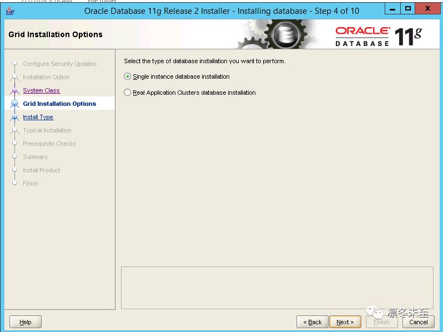Click the Java icon in title bar
Image resolution: width=443 pixels, height=332 pixels.
pyautogui.click(x=10, y=11)
